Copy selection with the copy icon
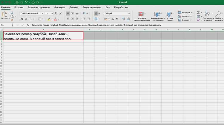This screenshot has width=224, height=125. (x=12, y=16)
